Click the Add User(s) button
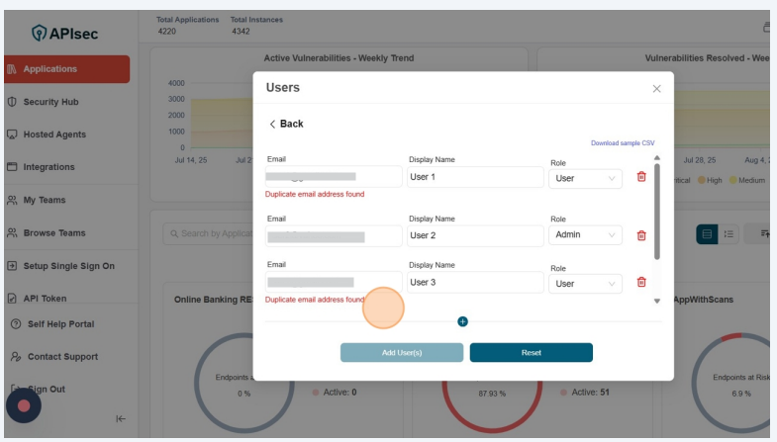The width and height of the screenshot is (777, 442). click(402, 352)
